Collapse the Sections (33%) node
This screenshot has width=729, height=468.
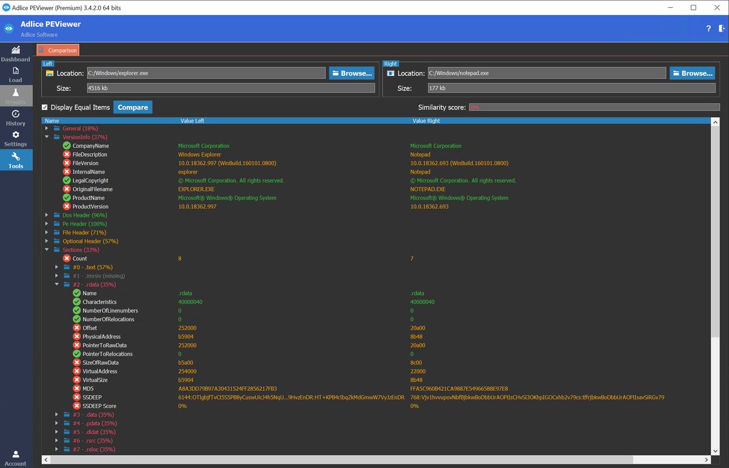pyautogui.click(x=47, y=250)
